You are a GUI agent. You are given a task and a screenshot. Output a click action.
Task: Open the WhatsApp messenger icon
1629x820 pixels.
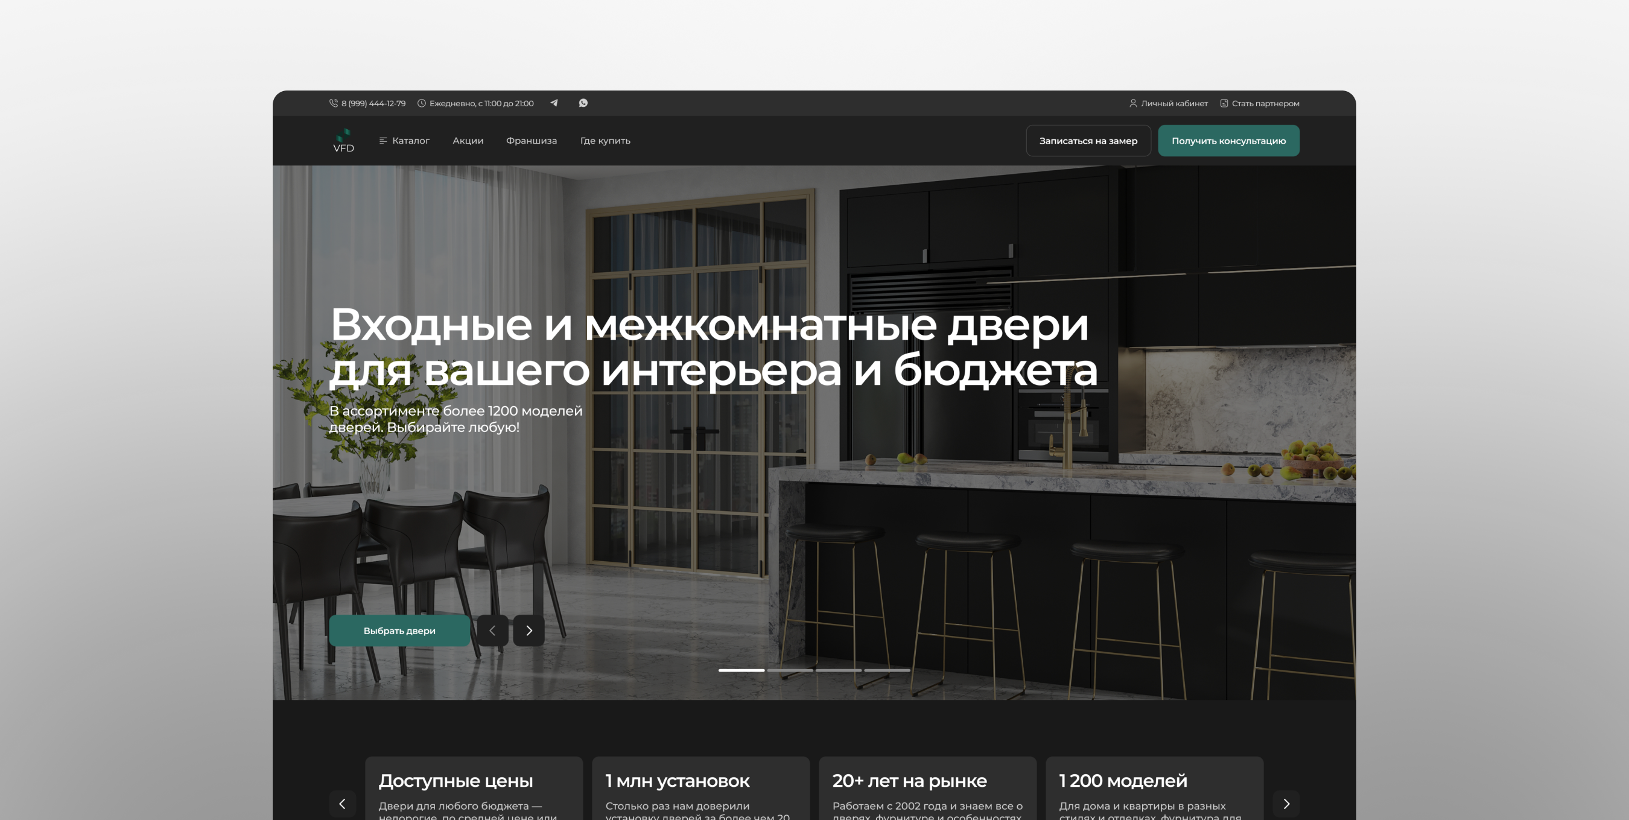583,103
